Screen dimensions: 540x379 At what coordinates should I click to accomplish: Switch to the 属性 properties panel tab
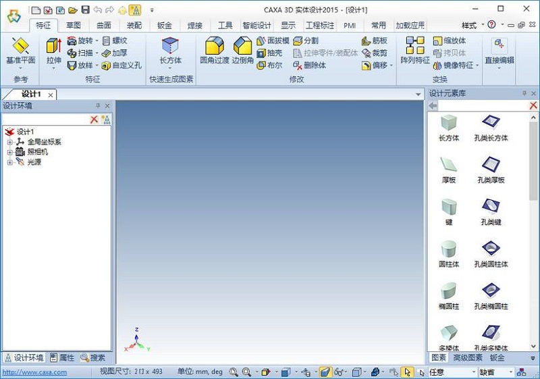click(x=62, y=357)
